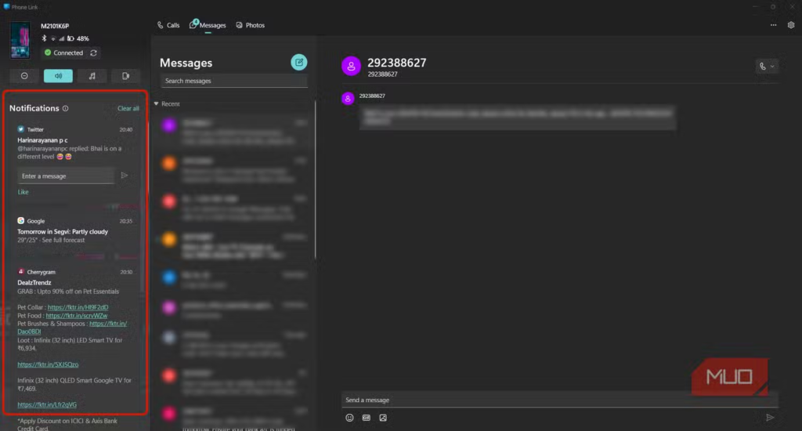
Task: Click the Search messages field
Action: click(233, 81)
